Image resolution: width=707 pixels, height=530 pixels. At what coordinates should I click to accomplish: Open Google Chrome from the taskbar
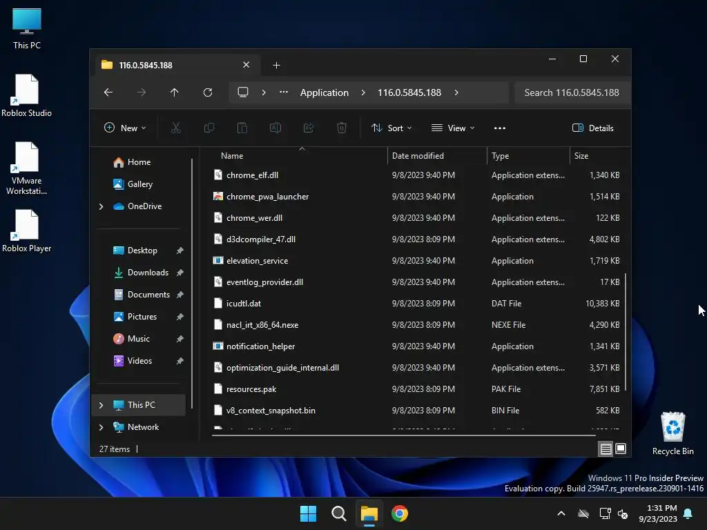pos(400,513)
